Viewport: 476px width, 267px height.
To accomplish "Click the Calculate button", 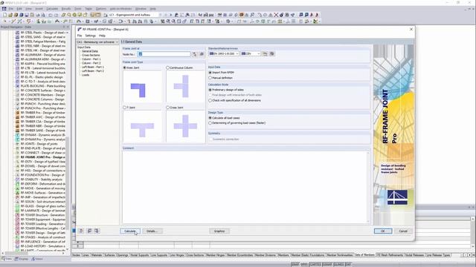I will (x=130, y=231).
